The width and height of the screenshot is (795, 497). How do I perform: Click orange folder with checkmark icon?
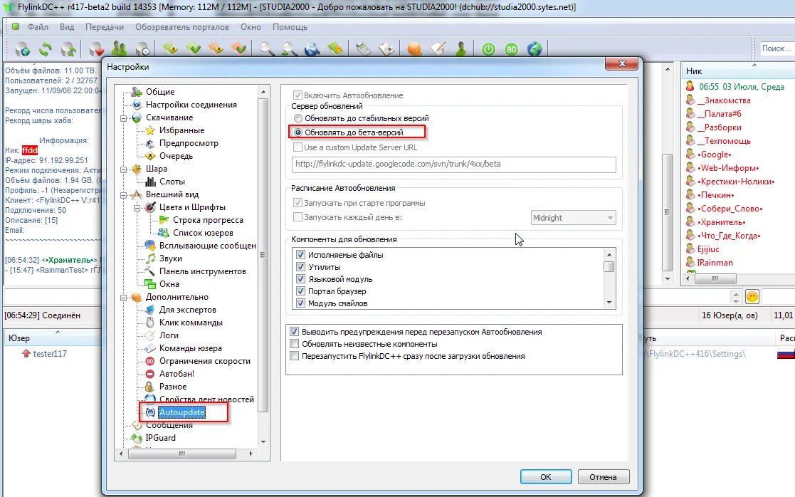pyautogui.click(x=239, y=48)
